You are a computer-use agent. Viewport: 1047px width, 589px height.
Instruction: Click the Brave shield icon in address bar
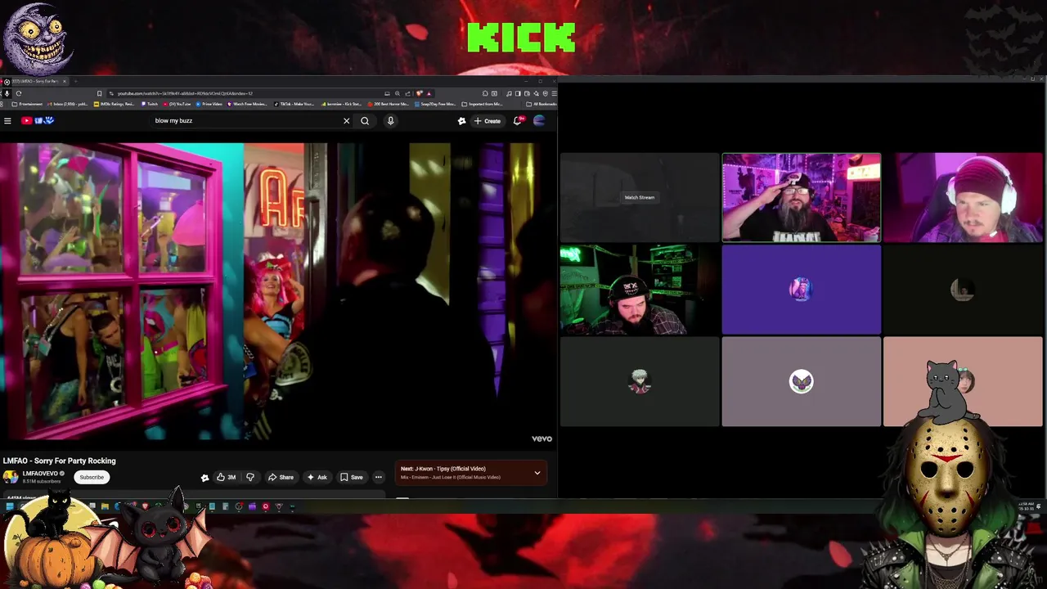(x=419, y=93)
